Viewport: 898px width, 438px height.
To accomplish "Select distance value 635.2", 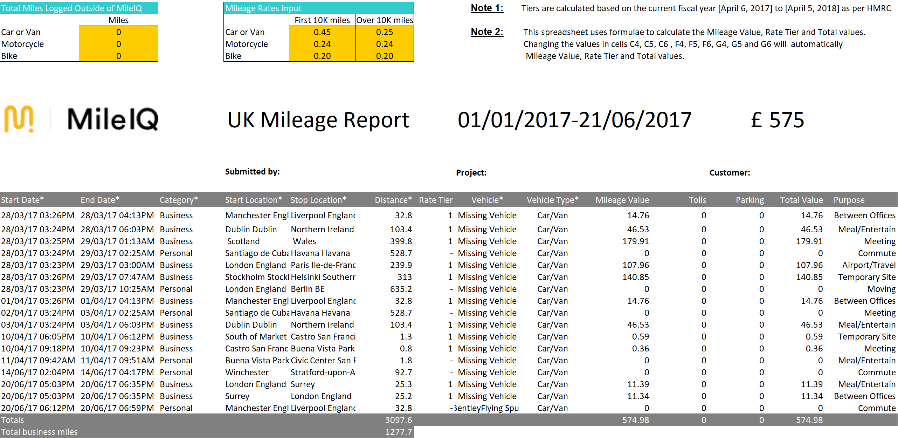I will (x=401, y=289).
